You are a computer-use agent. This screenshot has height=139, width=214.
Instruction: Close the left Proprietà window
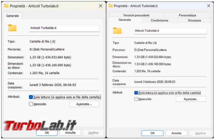101,6
